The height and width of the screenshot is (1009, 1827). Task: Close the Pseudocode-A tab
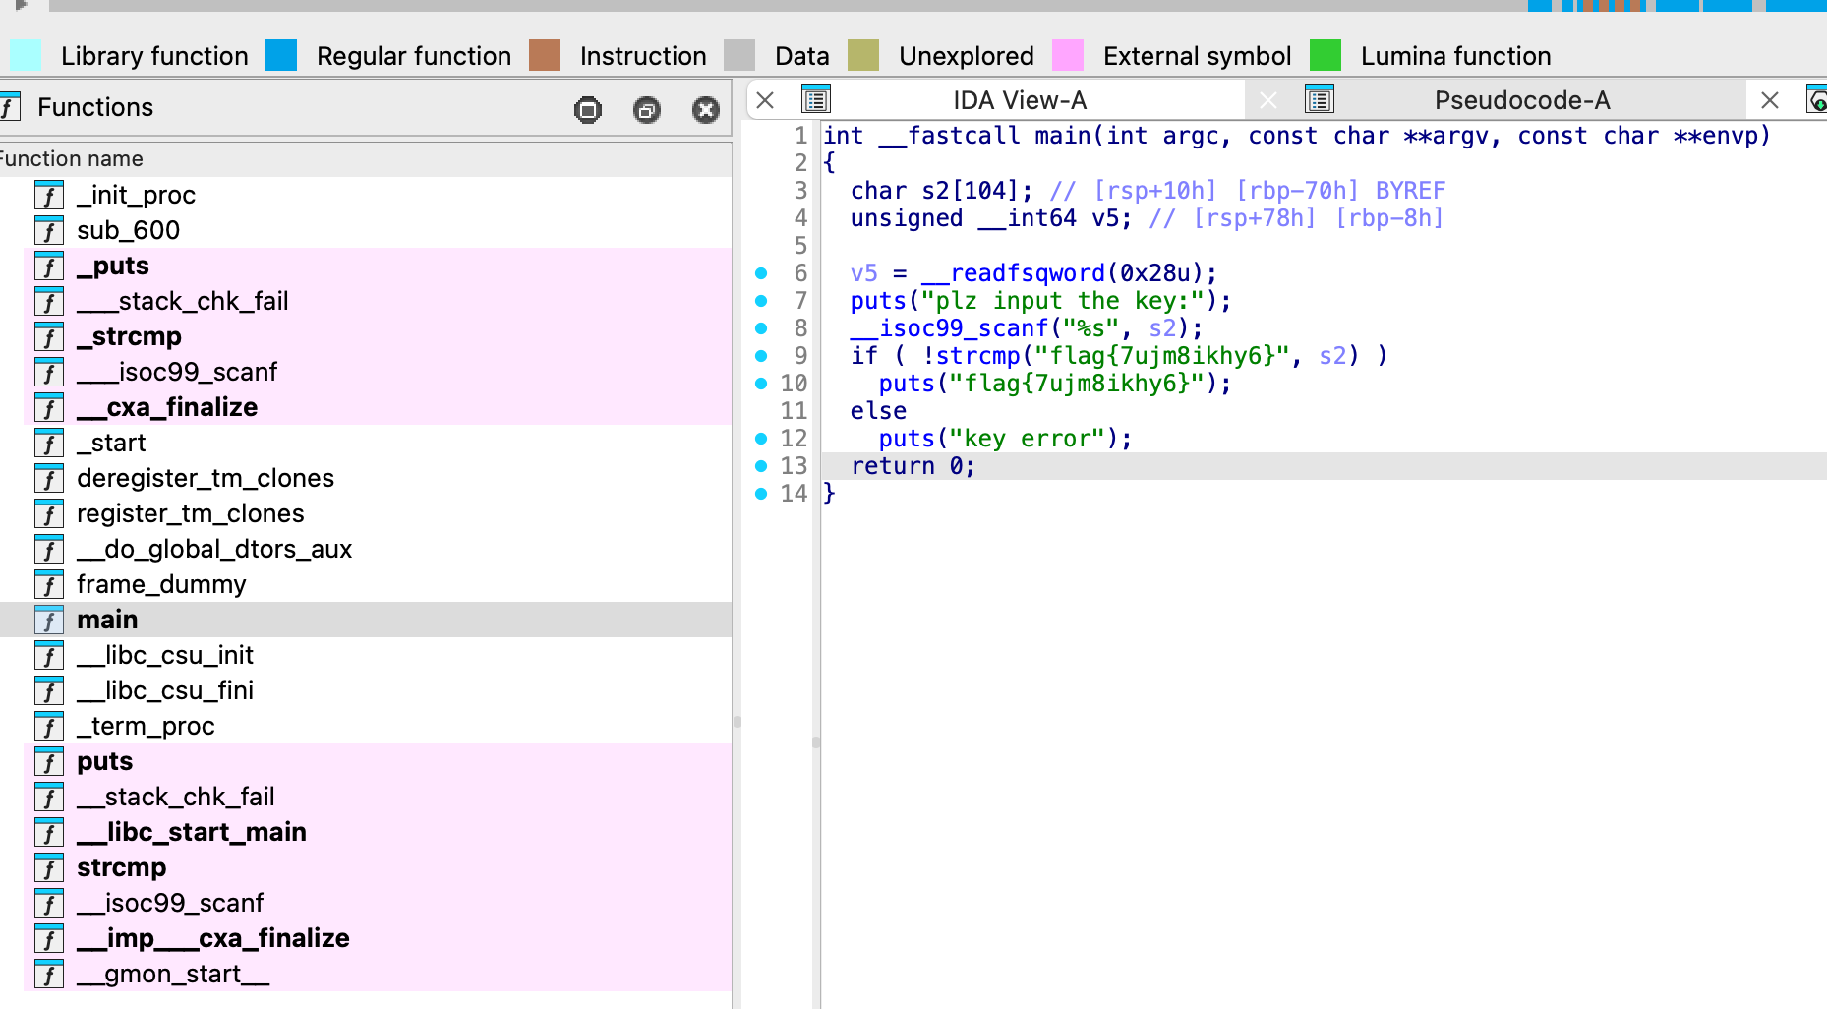pyautogui.click(x=1770, y=100)
